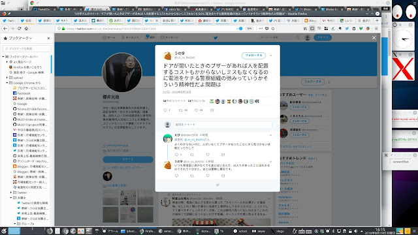Open page actions three-dot menu
Screen dimensions: 418x235
[261, 29]
